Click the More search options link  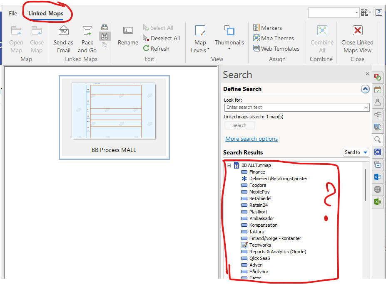click(252, 139)
